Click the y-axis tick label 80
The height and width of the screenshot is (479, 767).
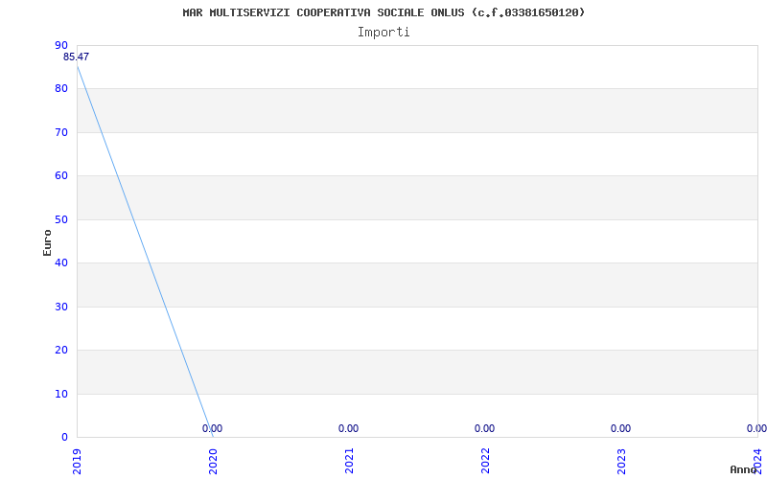tap(61, 89)
